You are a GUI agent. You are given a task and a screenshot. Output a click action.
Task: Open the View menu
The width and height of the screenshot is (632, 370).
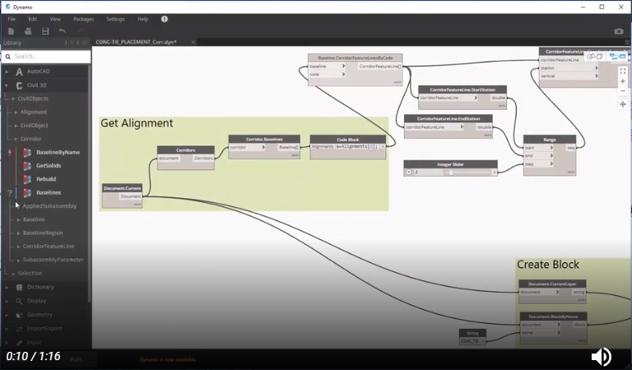pyautogui.click(x=55, y=19)
